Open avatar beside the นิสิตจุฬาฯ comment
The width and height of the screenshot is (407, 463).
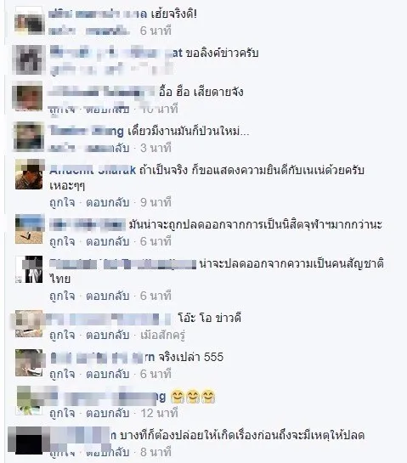29,229
